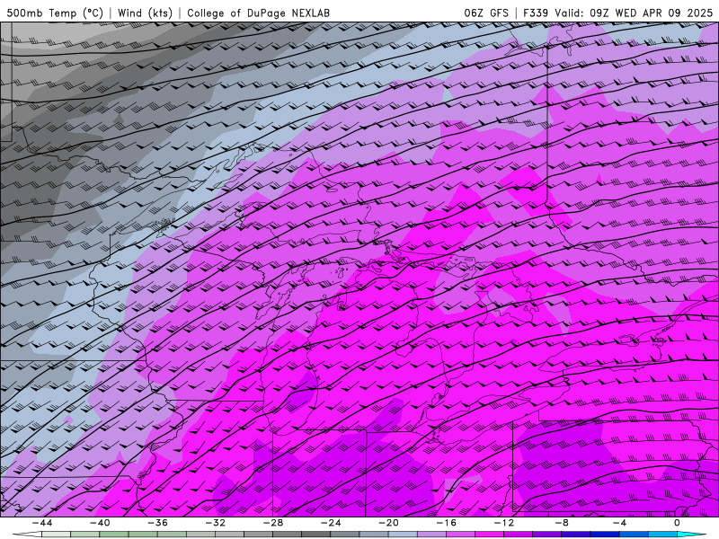Click the -28 color scale label
The width and height of the screenshot is (719, 539).
(273, 523)
